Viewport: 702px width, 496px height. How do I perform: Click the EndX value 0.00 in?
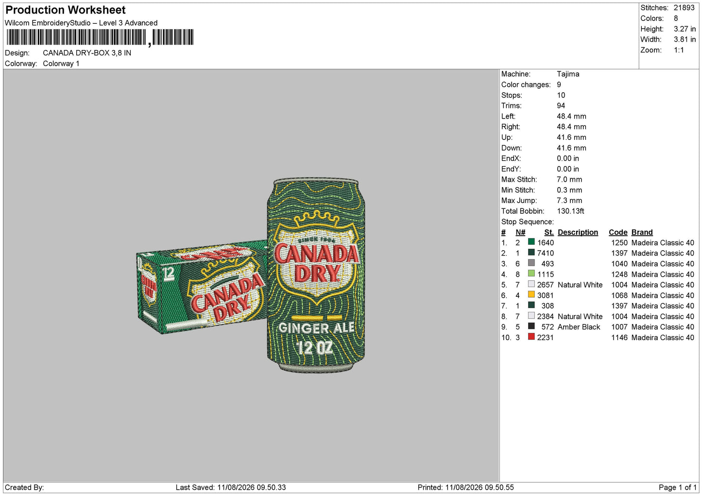(568, 158)
